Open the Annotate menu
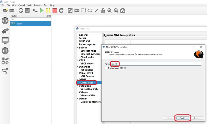Screen dimensions: 207x124 (x=38, y=5)
